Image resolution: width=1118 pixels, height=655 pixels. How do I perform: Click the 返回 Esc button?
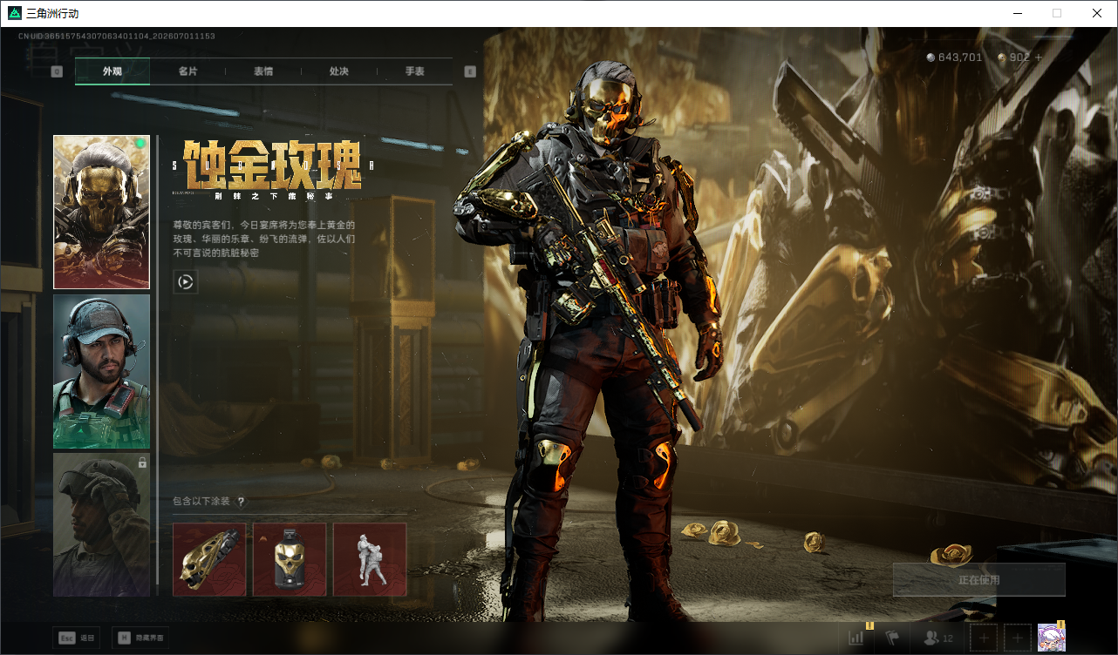(76, 638)
